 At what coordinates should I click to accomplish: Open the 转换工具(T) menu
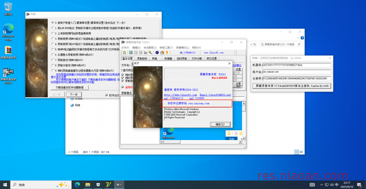(x=167, y=48)
